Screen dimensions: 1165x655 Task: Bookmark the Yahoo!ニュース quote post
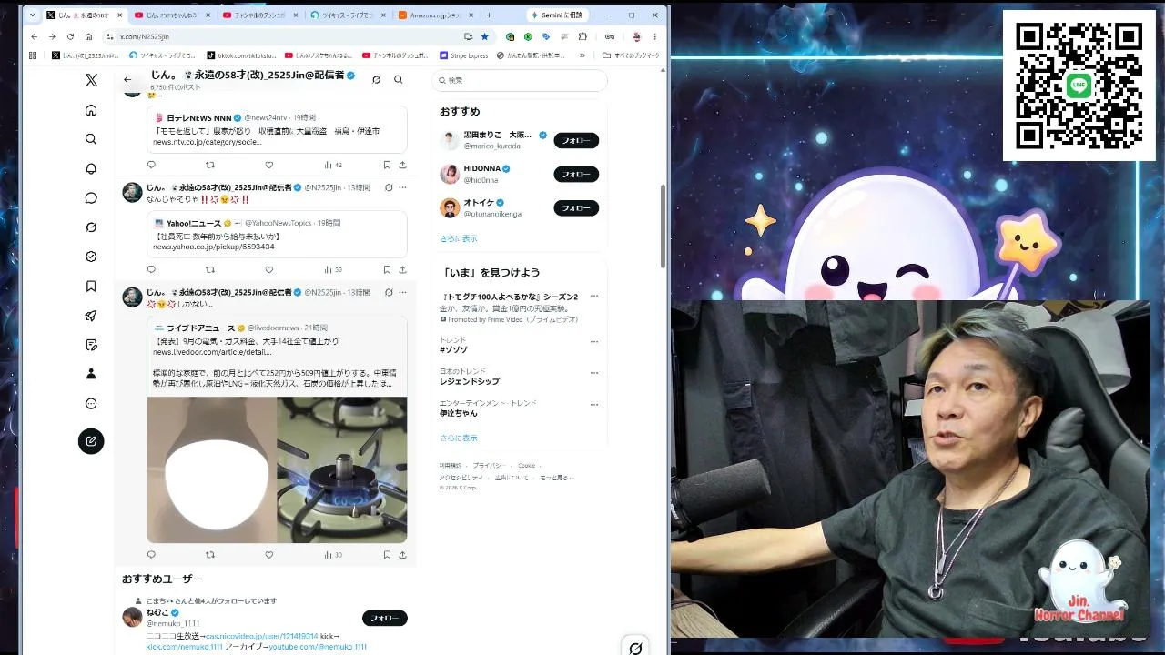click(387, 269)
